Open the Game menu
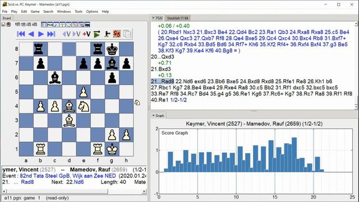This screenshot has width=359, height=202. pos(35,11)
